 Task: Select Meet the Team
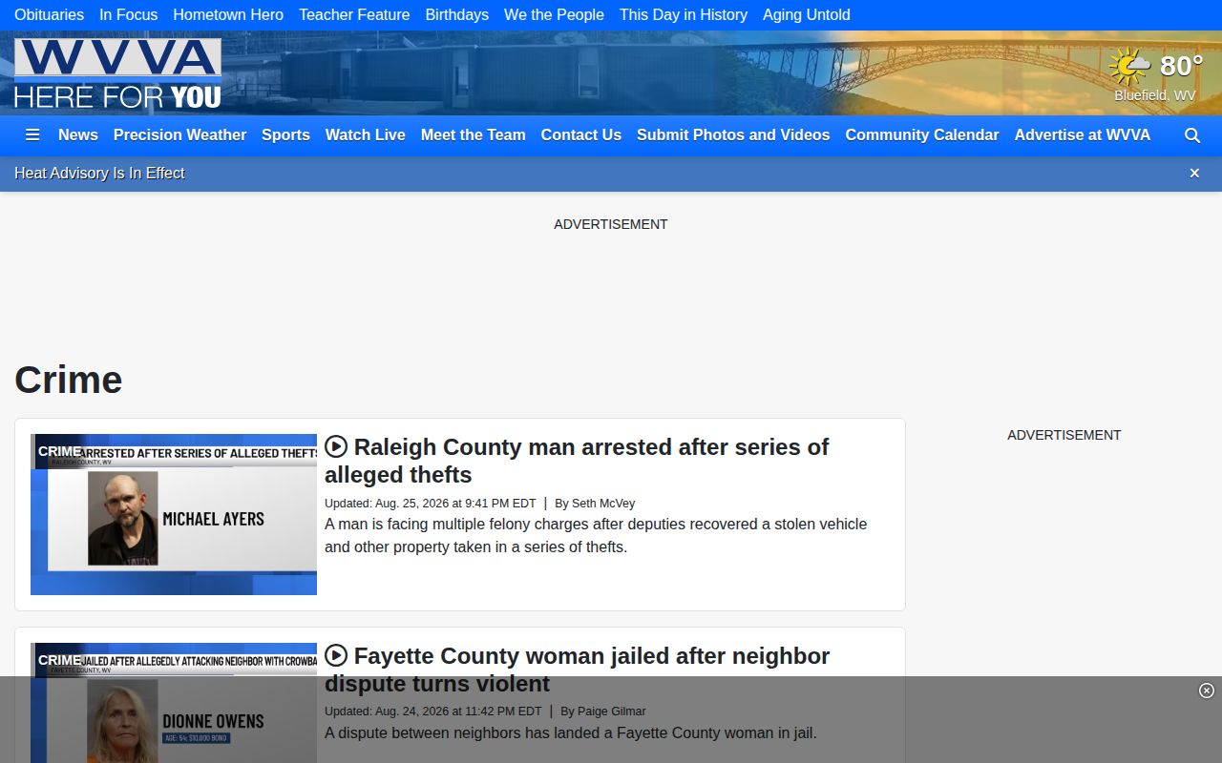474,135
